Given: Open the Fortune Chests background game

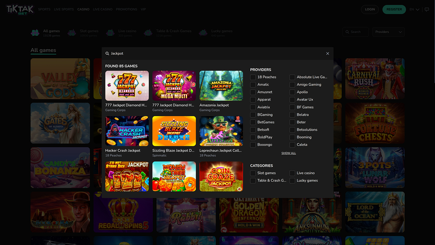Looking at the screenshot, I should click(375, 123).
